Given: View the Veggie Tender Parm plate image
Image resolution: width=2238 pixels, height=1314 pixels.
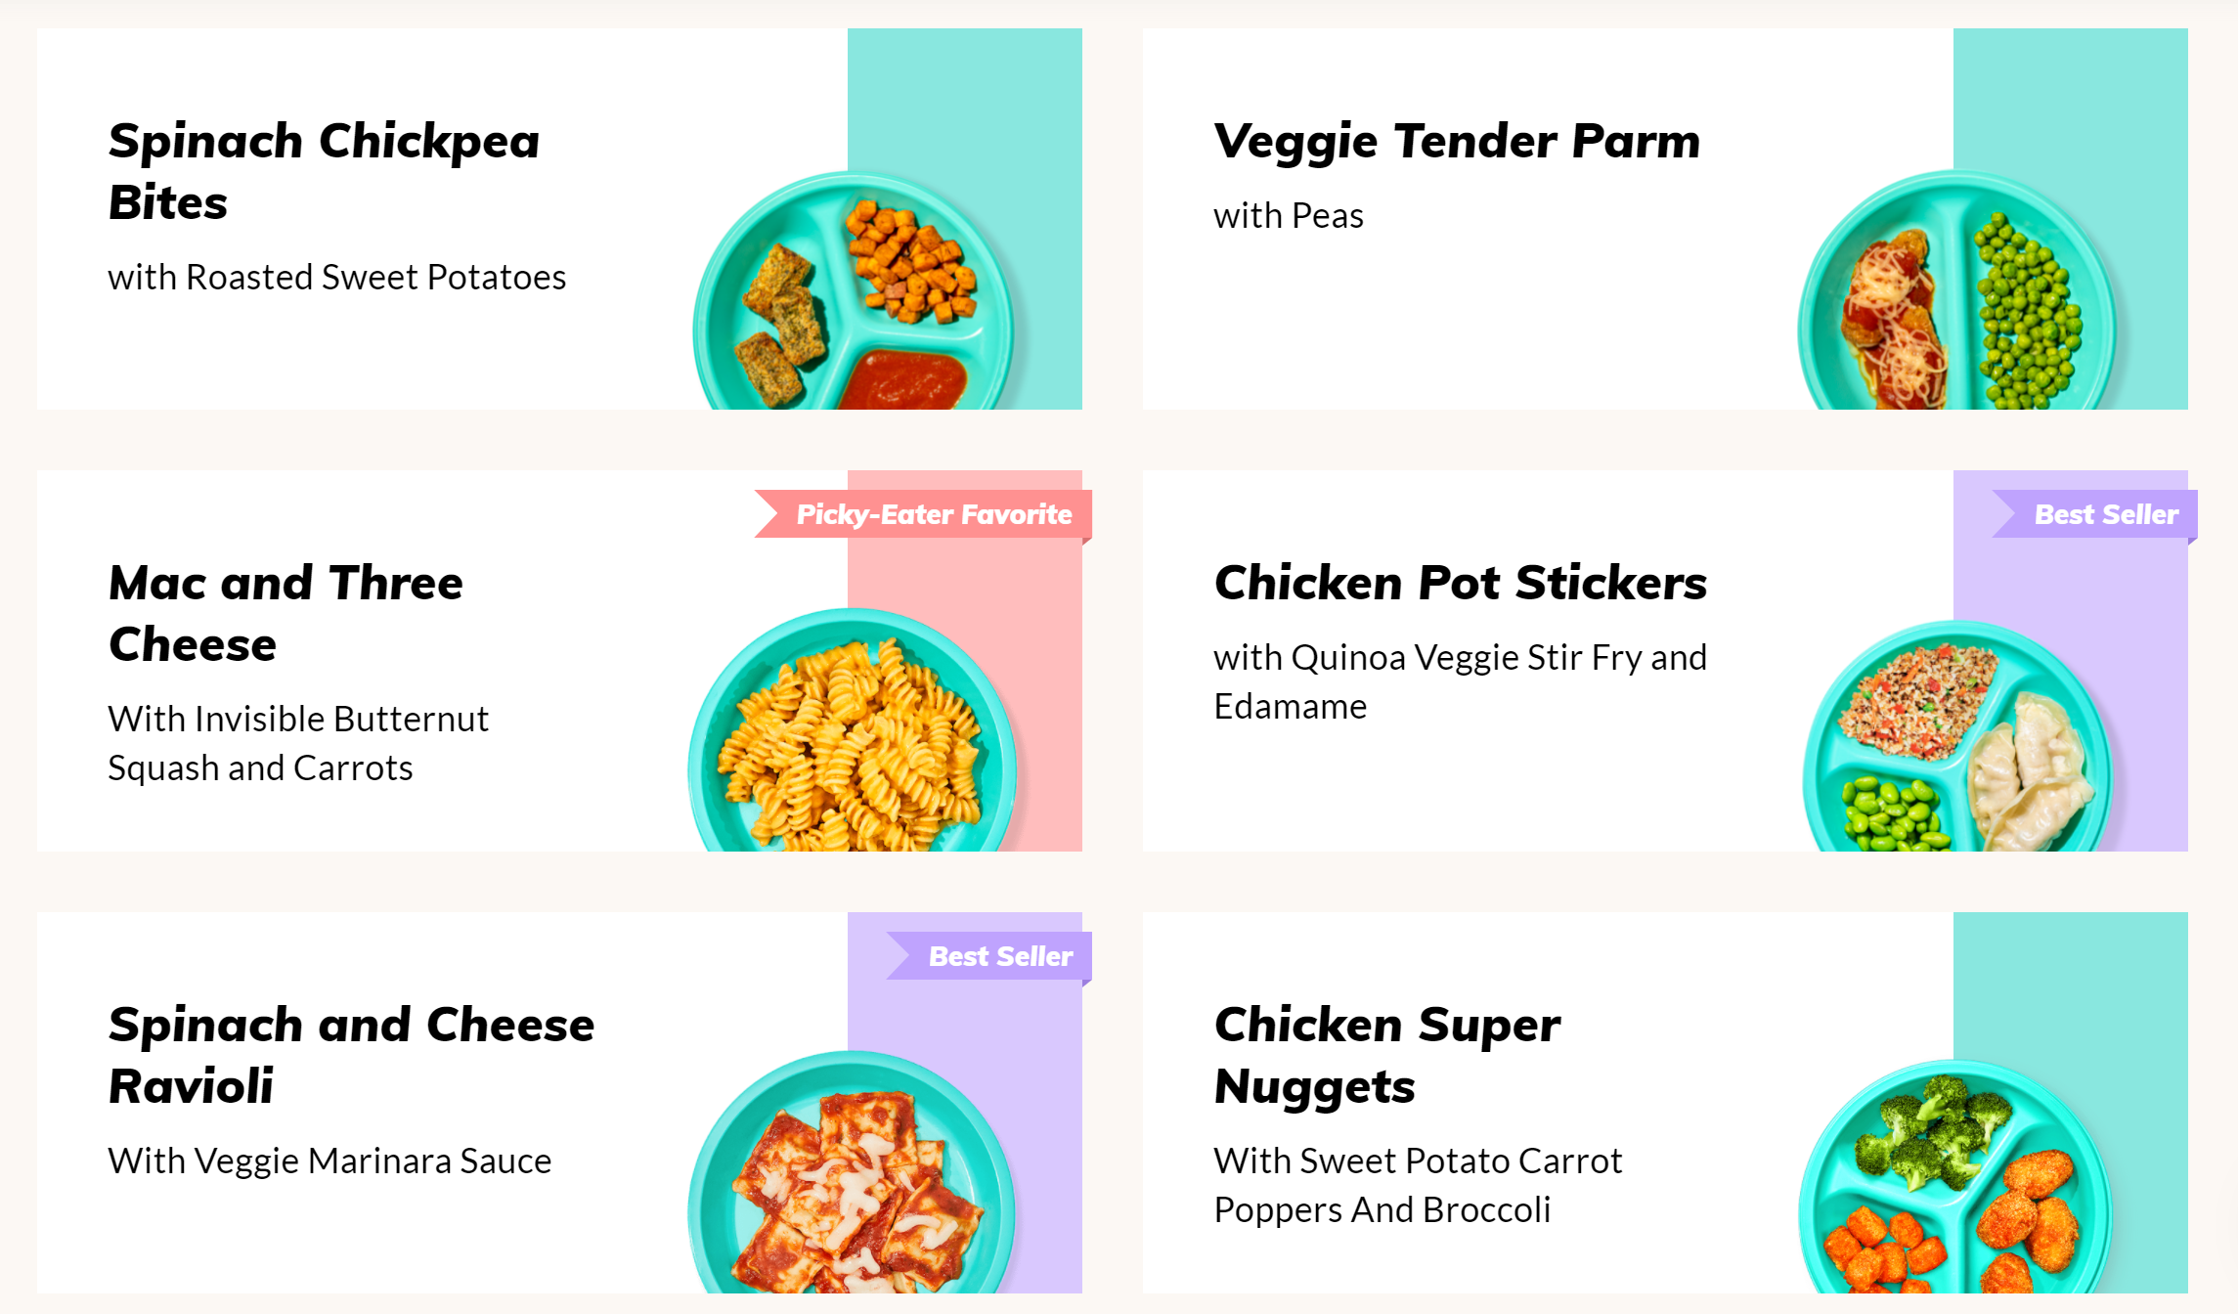Looking at the screenshot, I should pos(1957,290).
